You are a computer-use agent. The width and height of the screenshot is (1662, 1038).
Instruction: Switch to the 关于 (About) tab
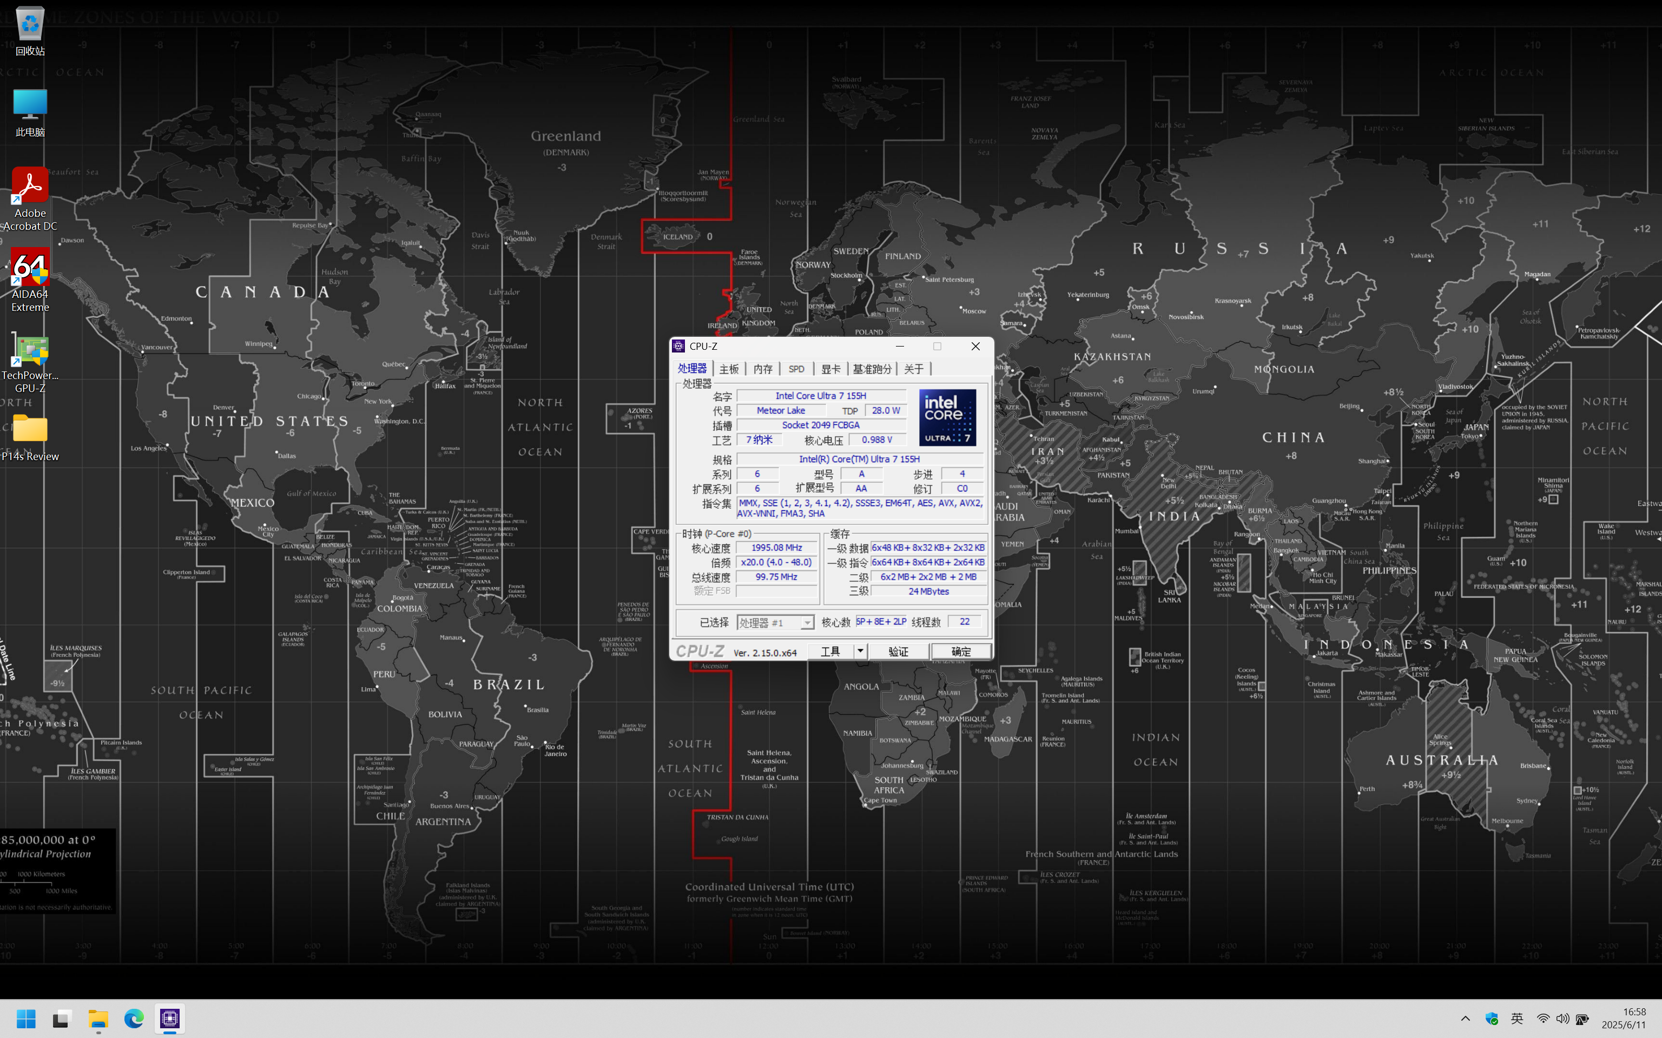[x=914, y=369]
